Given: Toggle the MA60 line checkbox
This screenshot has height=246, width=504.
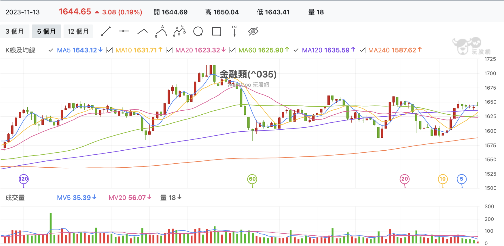Looking at the screenshot, I should point(232,50).
